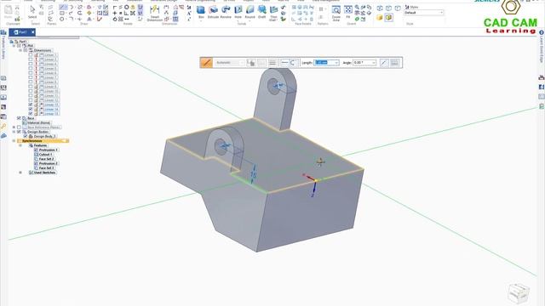The image size is (545, 306).
Task: Choose the Revolve tool
Action: coord(226,12)
